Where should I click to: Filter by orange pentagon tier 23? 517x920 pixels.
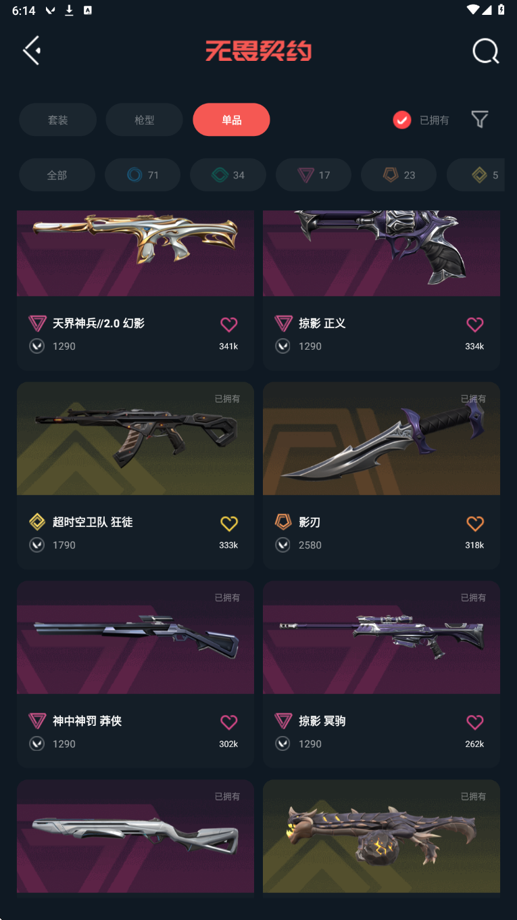pyautogui.click(x=399, y=175)
